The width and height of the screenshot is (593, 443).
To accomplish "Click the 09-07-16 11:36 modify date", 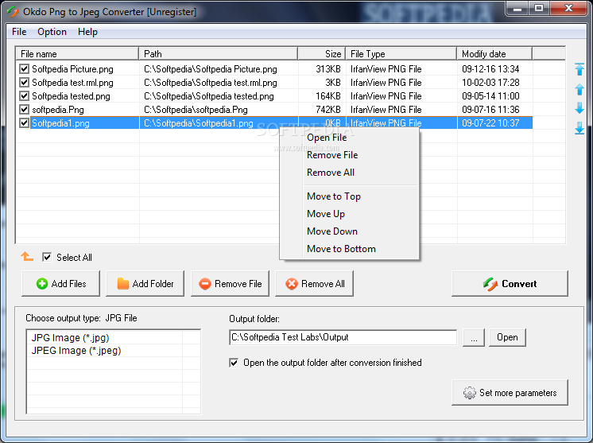I will [490, 110].
